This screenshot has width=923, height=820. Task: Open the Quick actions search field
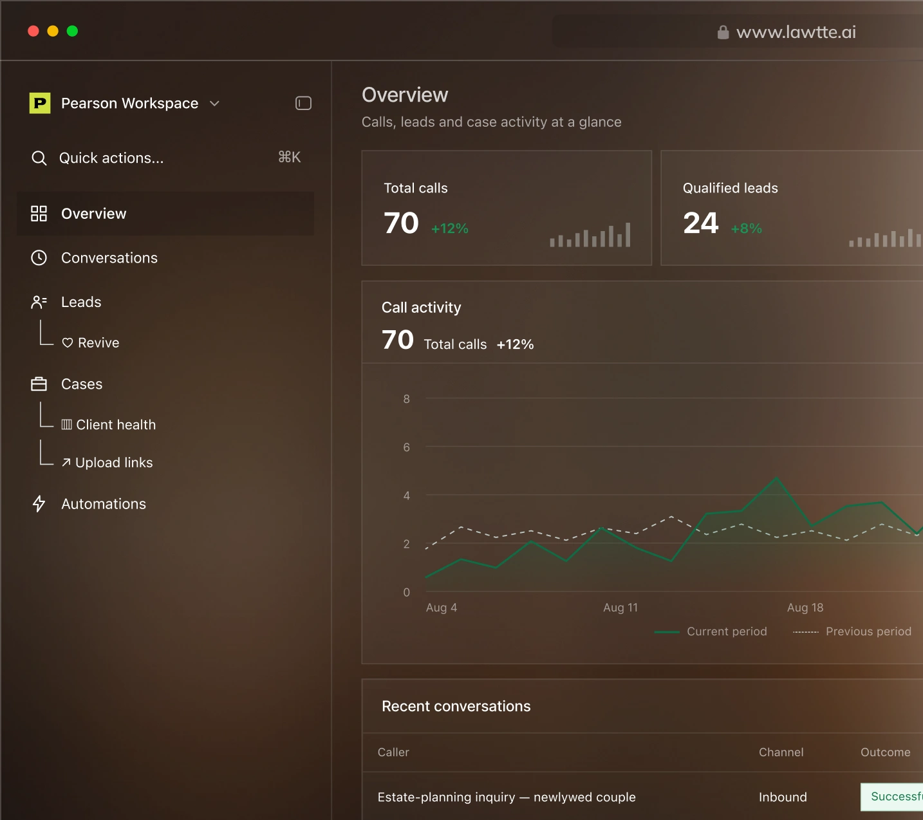coord(165,158)
